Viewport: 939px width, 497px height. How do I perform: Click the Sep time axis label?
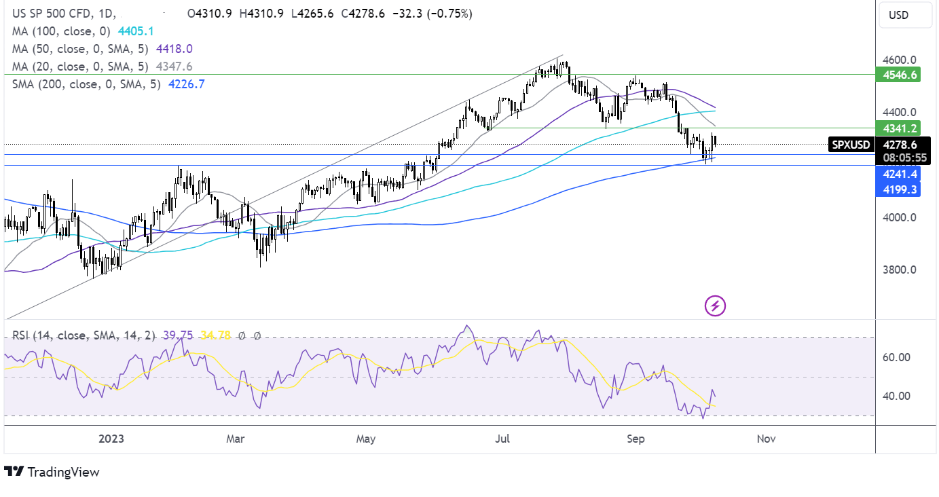[x=636, y=439]
